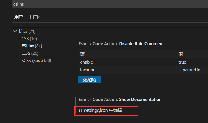This screenshot has width=208, height=123.
Task: Select the location row in the table
Action: point(143,70)
